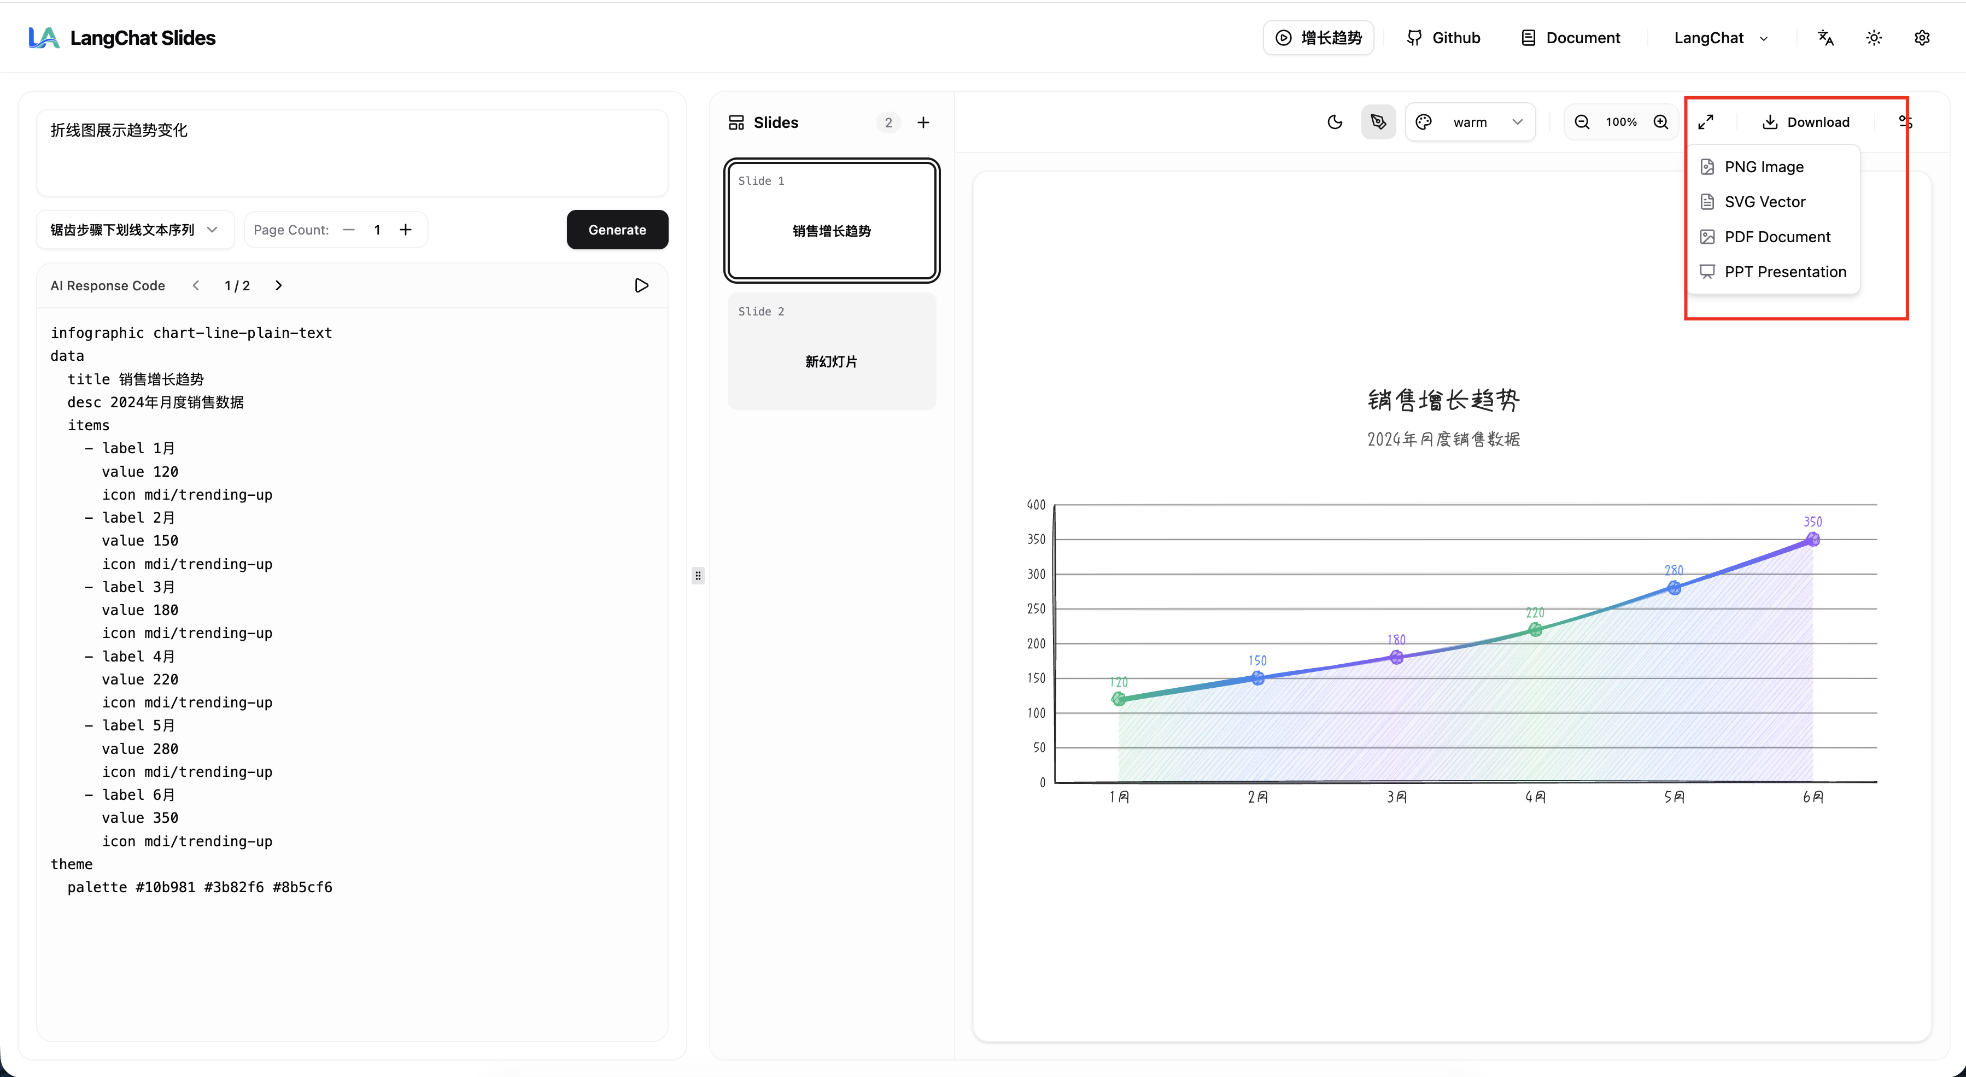Add a new slide with plus icon
Screen dimensions: 1966x1077
point(923,123)
